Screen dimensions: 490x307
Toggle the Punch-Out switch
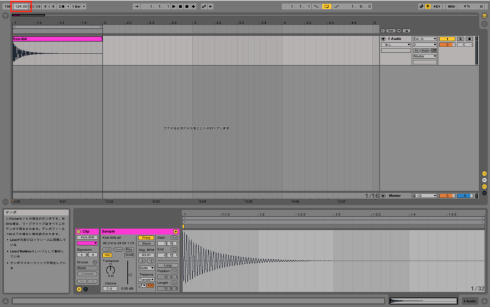pos(337,6)
